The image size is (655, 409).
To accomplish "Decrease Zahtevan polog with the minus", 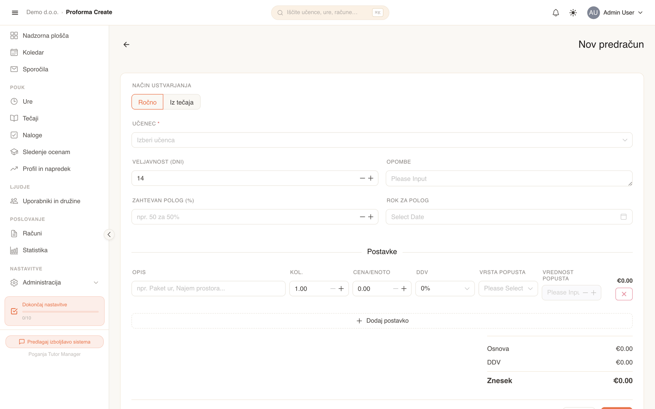I will [362, 217].
